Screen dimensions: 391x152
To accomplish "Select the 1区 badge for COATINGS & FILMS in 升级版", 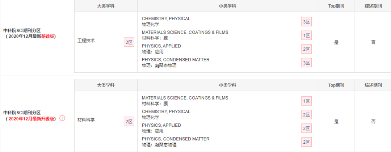I will 307,101.
